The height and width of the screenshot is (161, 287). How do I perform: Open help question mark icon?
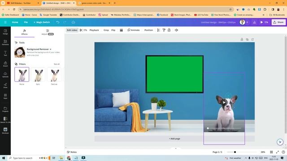(283, 152)
